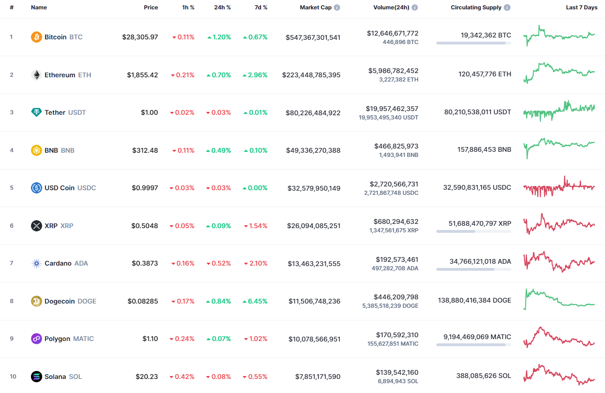Click the Ethereum logo icon
605x393 pixels.
[36, 74]
